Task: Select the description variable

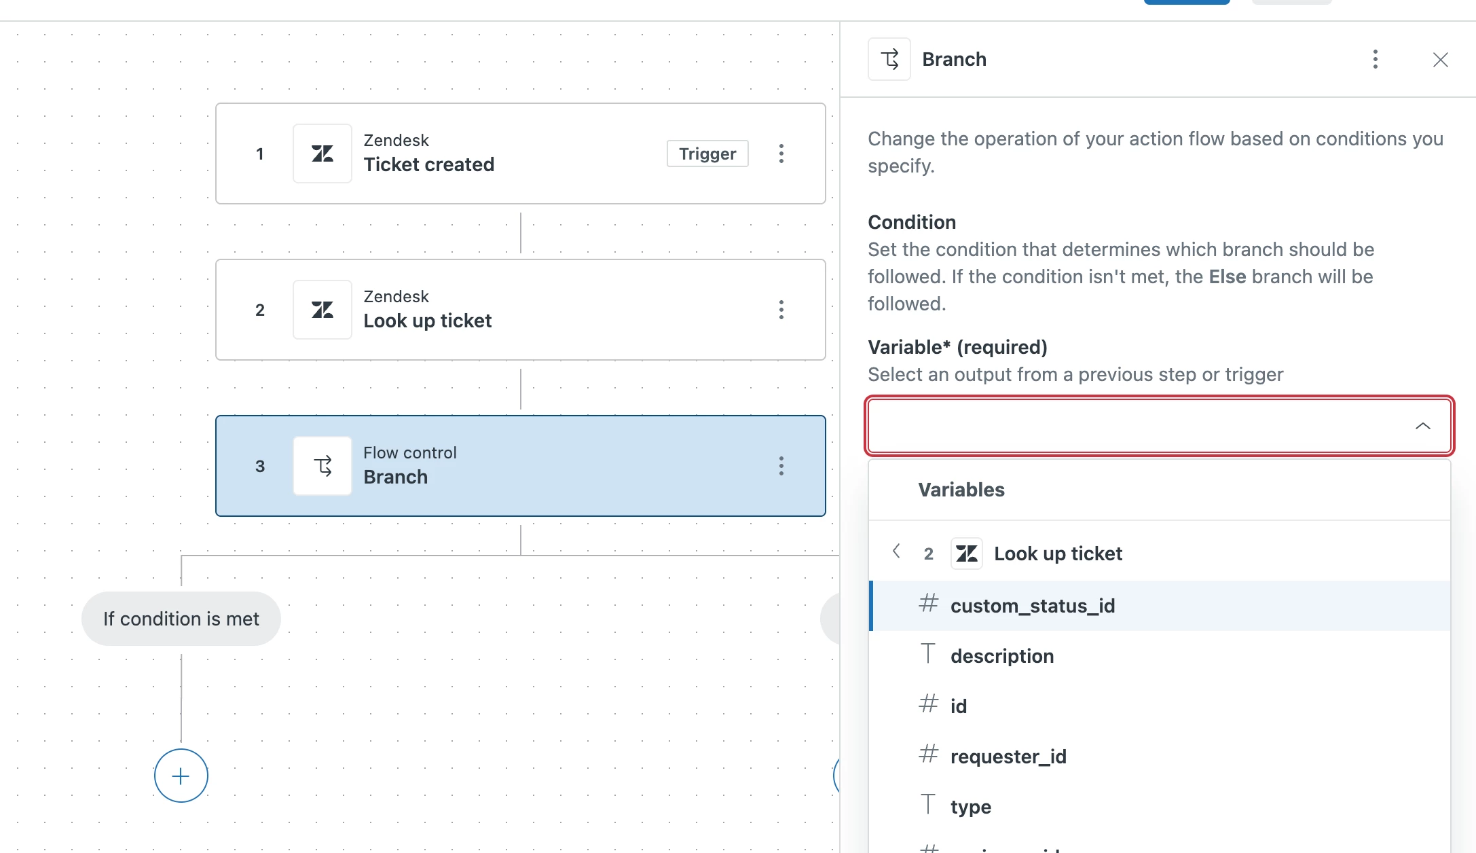Action: click(1002, 656)
